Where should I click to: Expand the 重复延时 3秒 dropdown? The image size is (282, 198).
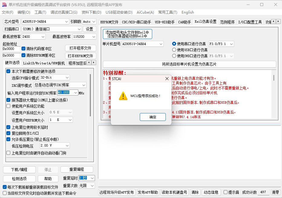click(92, 178)
